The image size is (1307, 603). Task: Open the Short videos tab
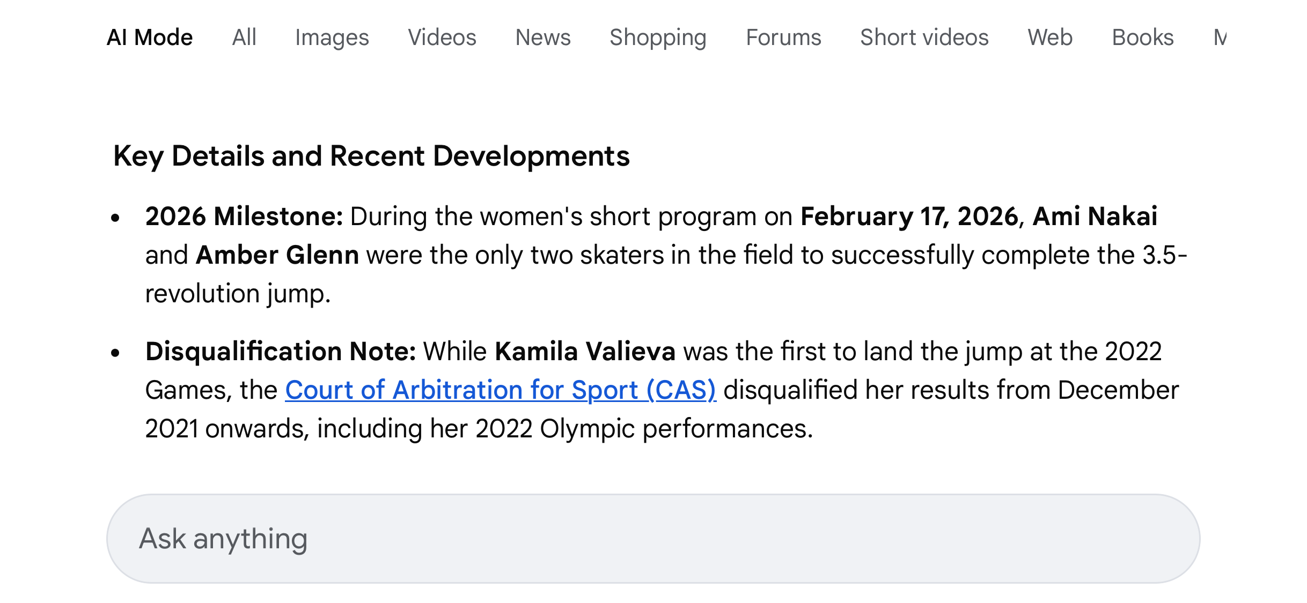click(x=924, y=38)
